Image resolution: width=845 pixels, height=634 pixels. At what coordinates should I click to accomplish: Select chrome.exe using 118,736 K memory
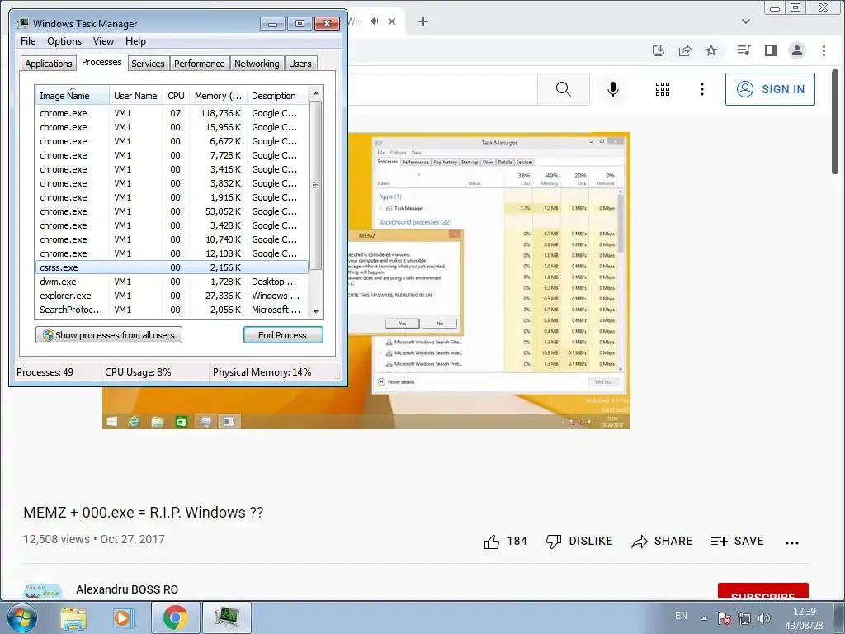click(172, 113)
